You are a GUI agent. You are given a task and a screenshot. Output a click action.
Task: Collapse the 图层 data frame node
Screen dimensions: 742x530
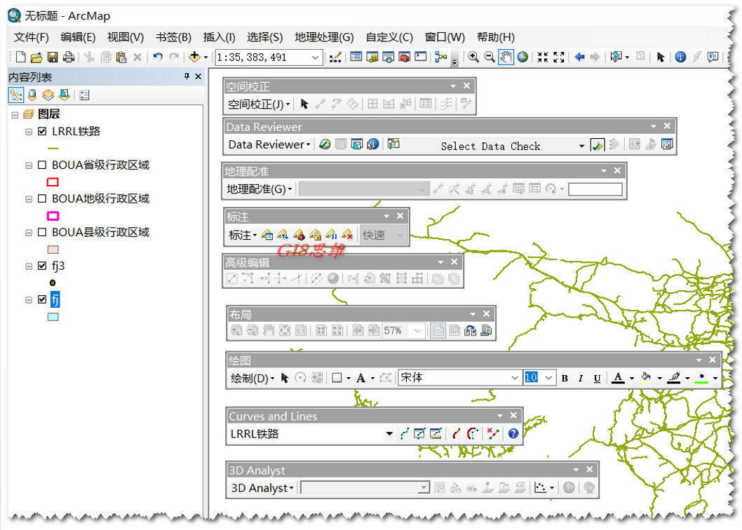click(15, 114)
